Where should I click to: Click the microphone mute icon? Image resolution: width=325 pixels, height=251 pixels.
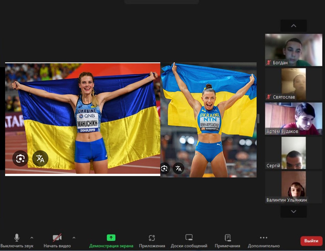[x=17, y=238]
